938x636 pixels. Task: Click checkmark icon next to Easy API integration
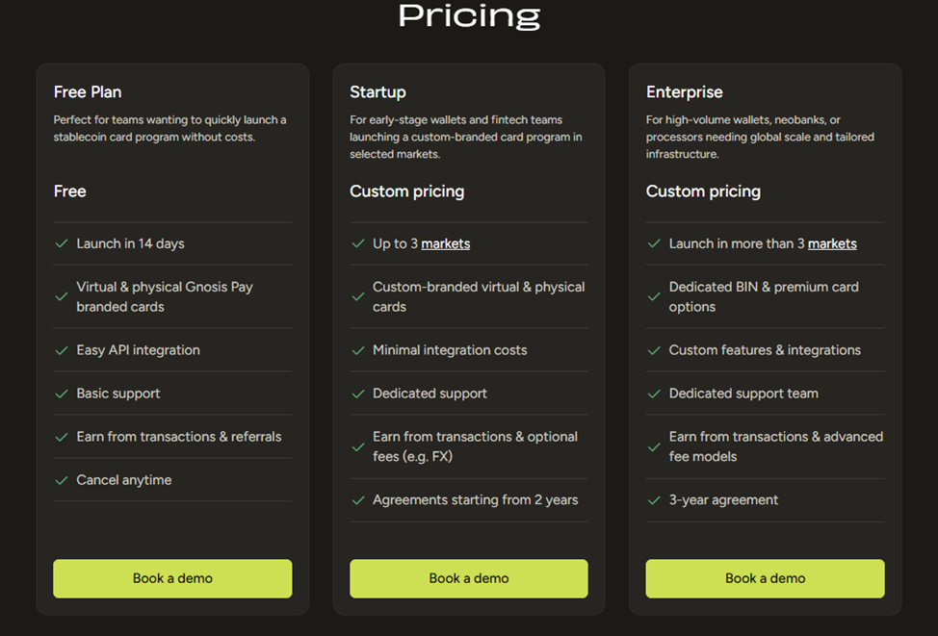62,350
